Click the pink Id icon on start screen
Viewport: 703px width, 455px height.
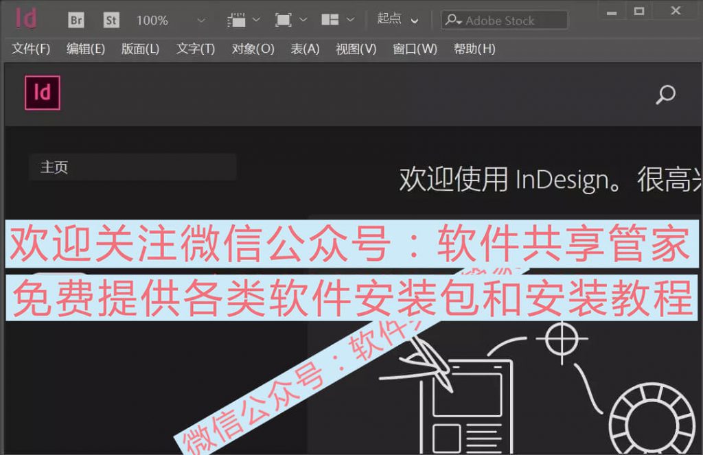tap(43, 93)
